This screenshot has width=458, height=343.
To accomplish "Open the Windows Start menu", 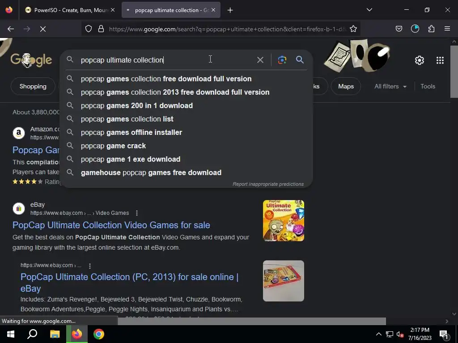I will click(x=11, y=334).
